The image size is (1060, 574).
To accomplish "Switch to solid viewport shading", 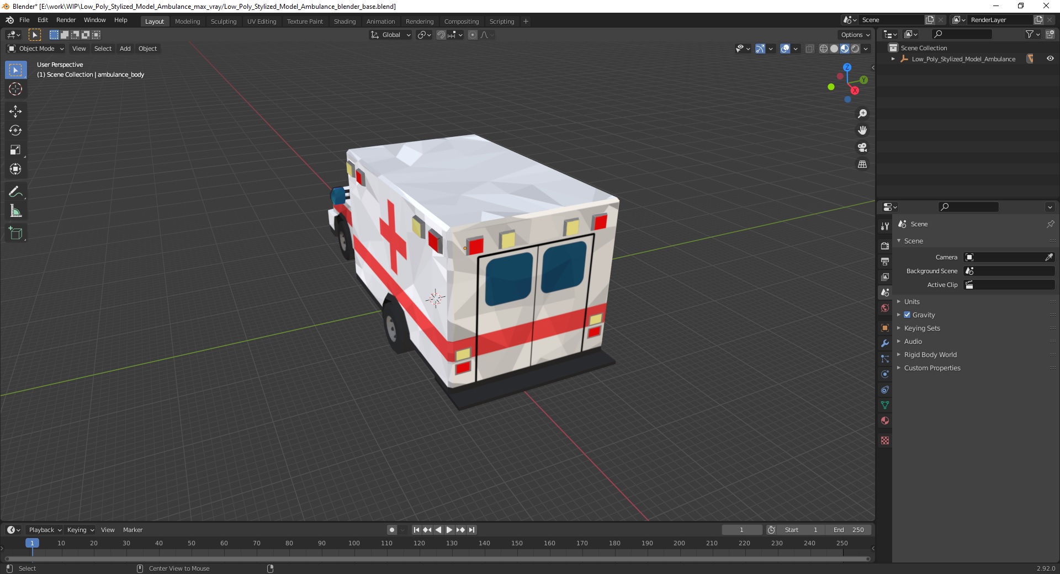I will pyautogui.click(x=834, y=49).
